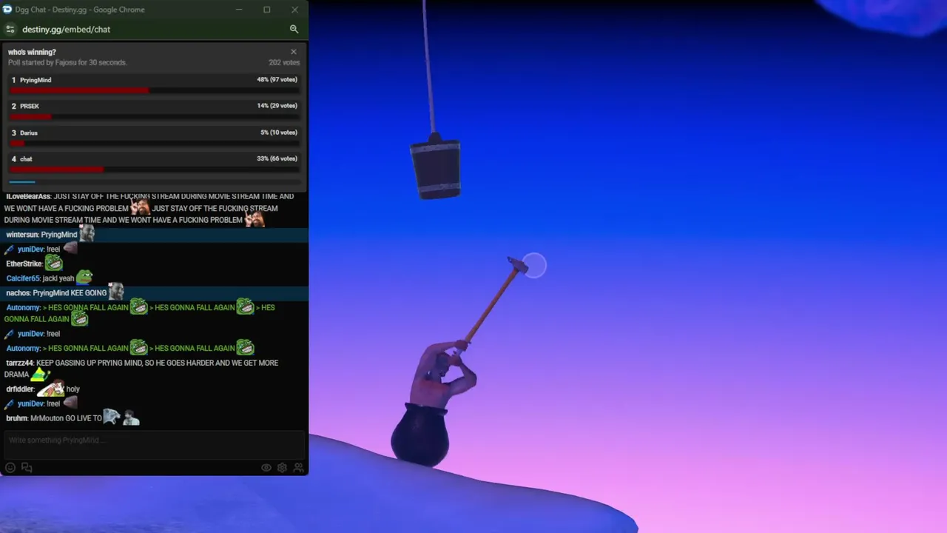Click the magnifier zoom icon in the address bar
Viewport: 947px width, 533px height.
pos(294,29)
